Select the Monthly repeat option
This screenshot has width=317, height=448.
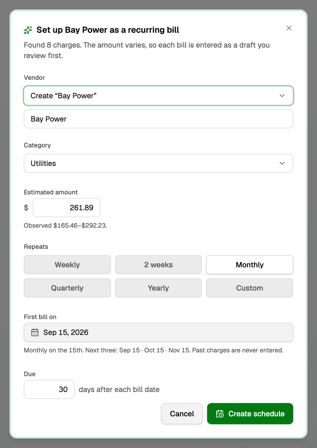[x=250, y=265]
